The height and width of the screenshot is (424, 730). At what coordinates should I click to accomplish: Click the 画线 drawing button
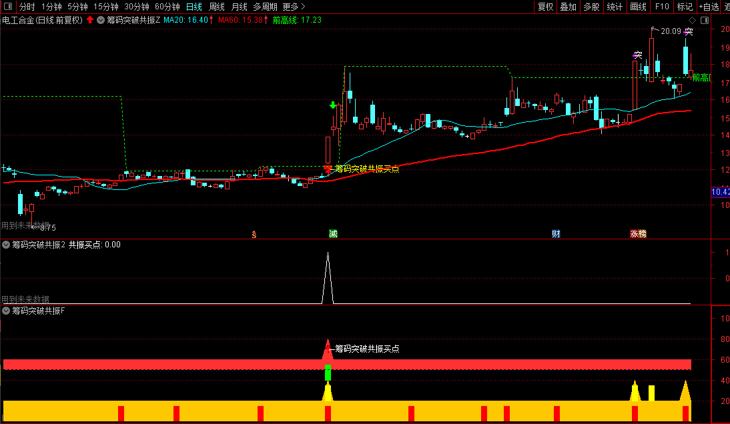coord(639,7)
